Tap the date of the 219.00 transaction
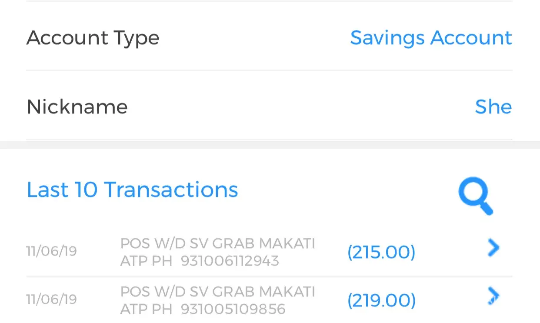The image size is (540, 323). [51, 300]
